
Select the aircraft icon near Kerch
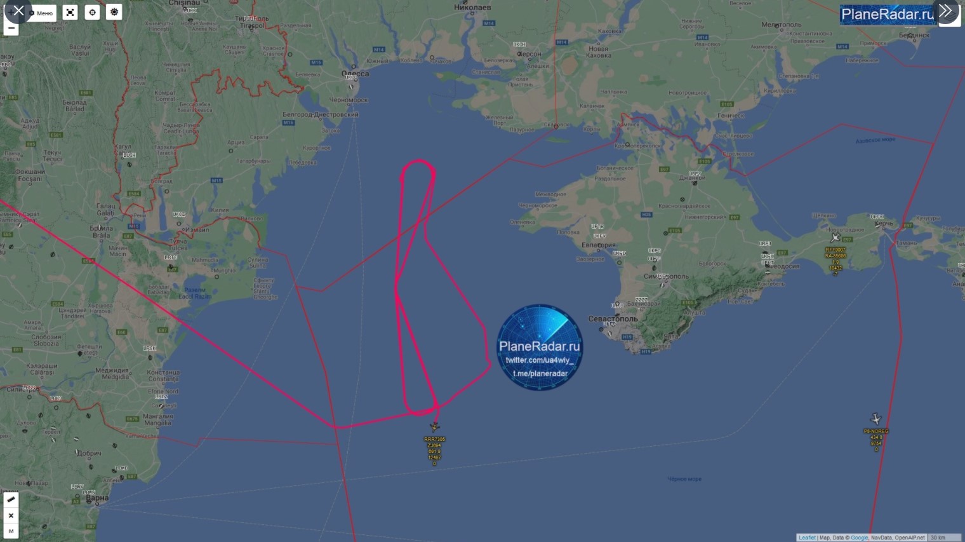pos(835,237)
